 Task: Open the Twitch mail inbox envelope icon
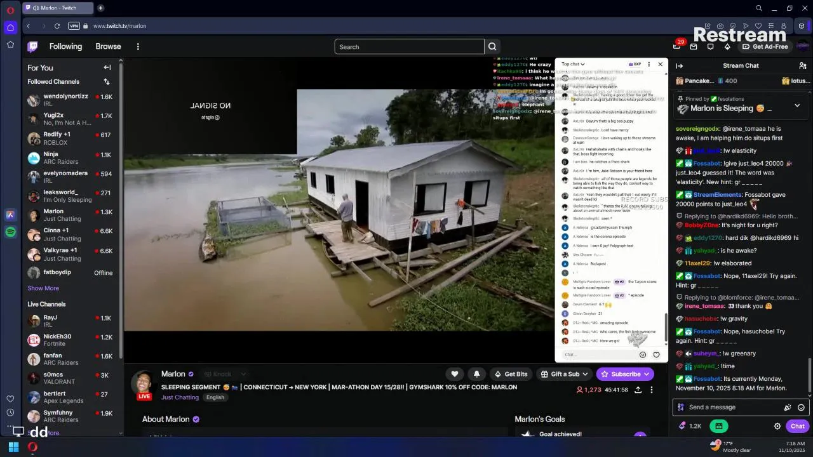point(694,46)
